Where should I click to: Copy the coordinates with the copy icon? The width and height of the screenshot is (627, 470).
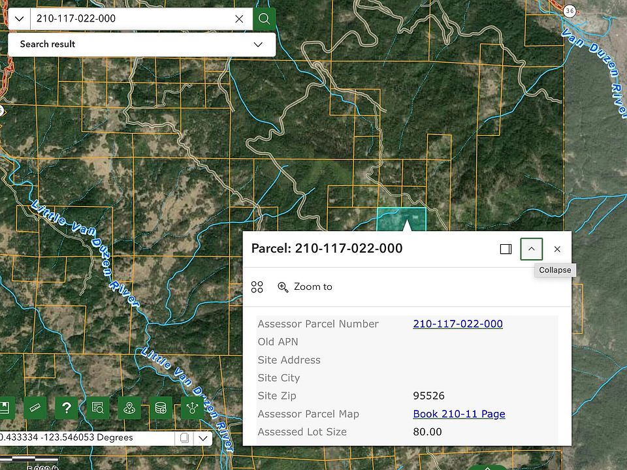point(184,437)
